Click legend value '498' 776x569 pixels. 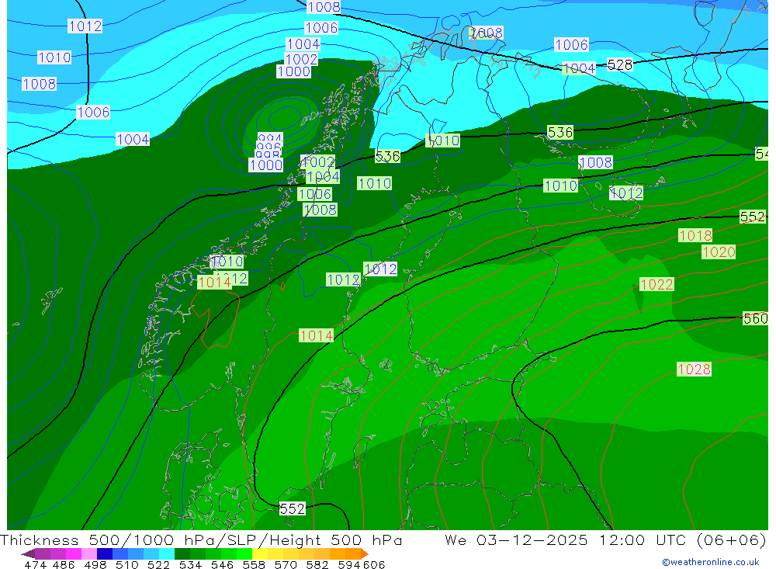95,564
